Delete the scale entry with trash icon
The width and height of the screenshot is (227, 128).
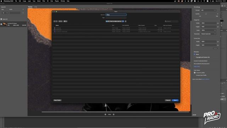point(23,13)
